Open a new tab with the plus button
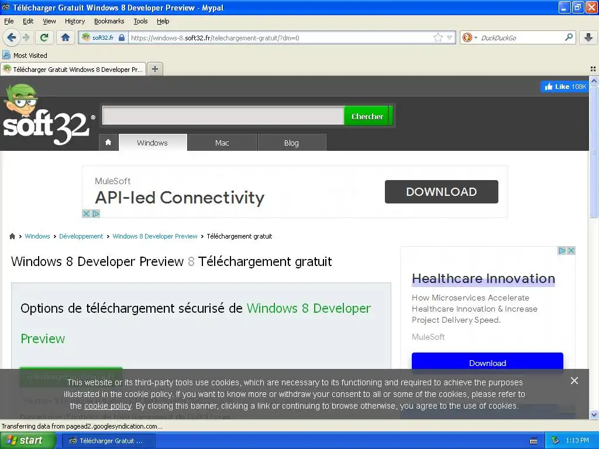Viewport: 599px width, 449px height. (x=154, y=69)
